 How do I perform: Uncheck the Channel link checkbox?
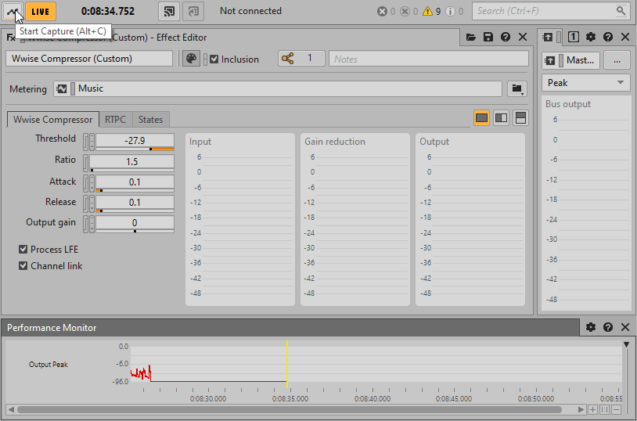tap(23, 266)
